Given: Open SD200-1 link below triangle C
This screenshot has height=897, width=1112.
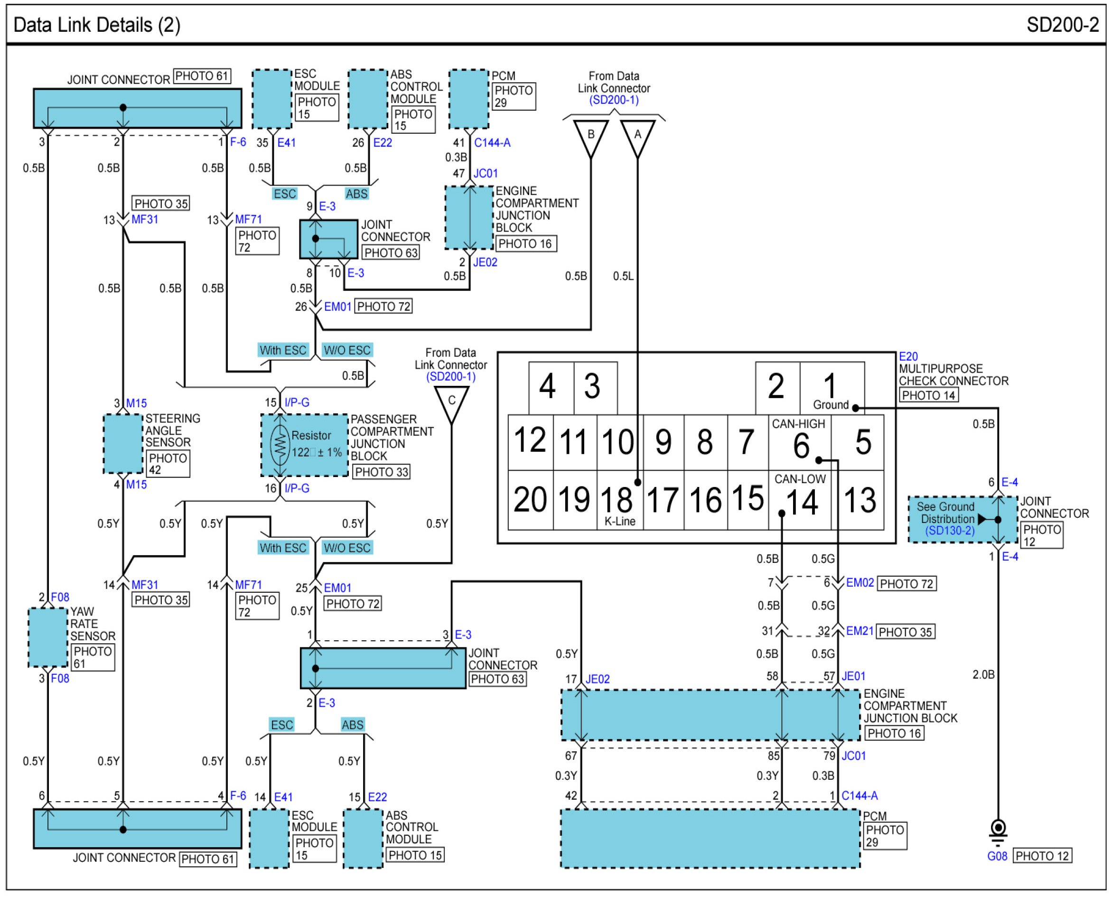Looking at the screenshot, I should click(x=450, y=377).
